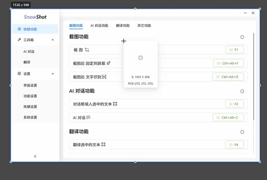Open 功能设置 page

30,96
